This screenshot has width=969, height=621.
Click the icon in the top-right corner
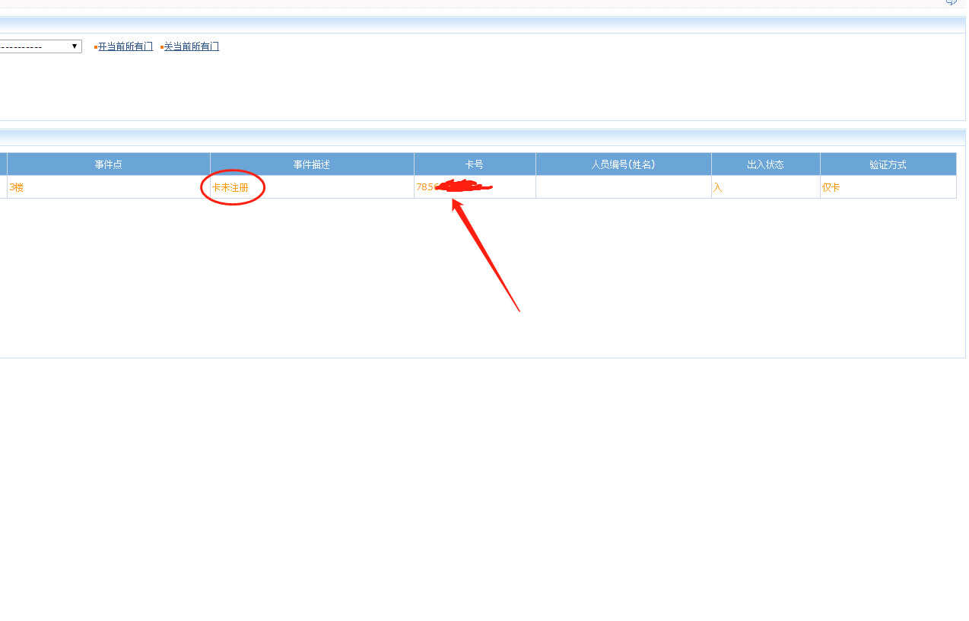tap(951, 2)
